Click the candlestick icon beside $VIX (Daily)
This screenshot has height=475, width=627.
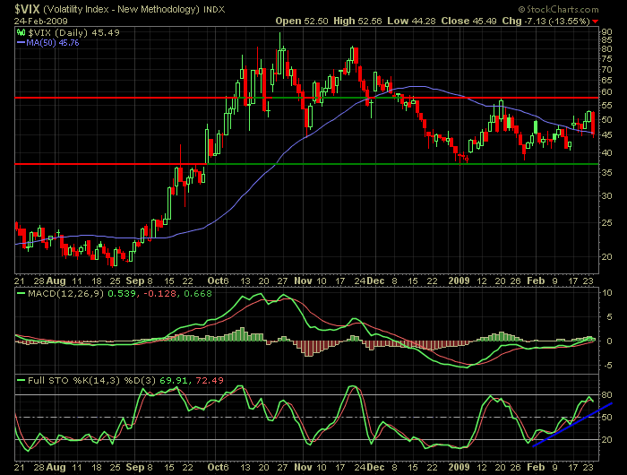coord(21,33)
